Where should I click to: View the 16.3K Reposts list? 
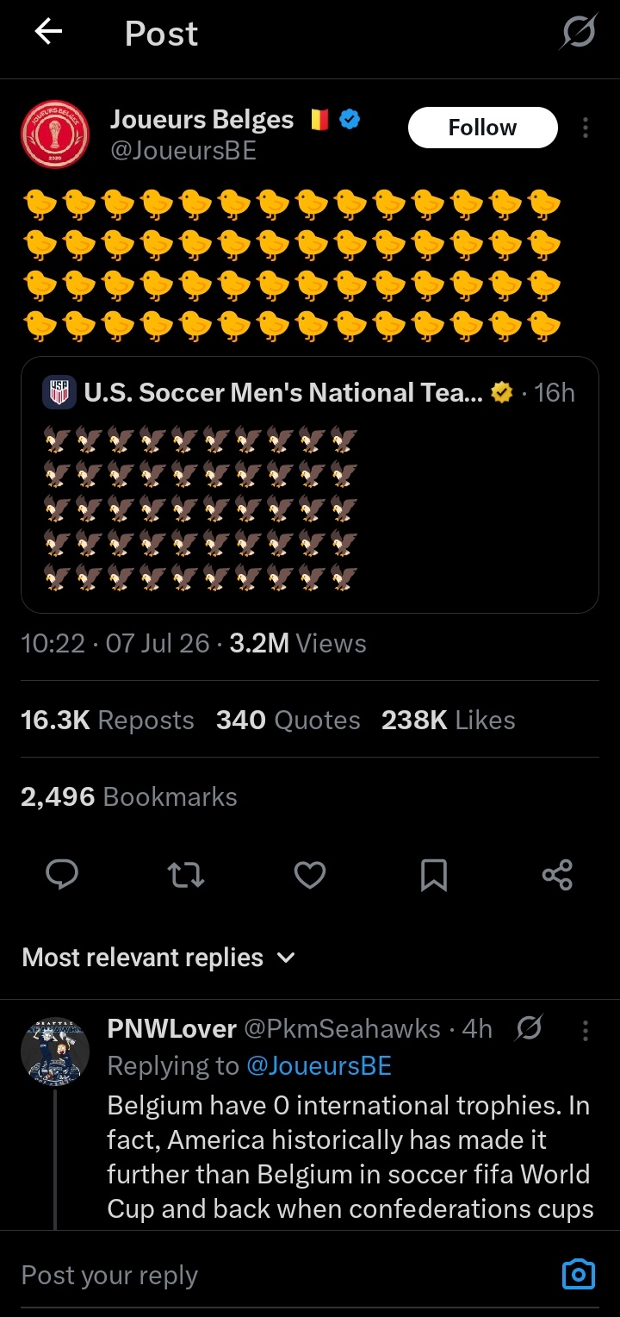pos(108,721)
